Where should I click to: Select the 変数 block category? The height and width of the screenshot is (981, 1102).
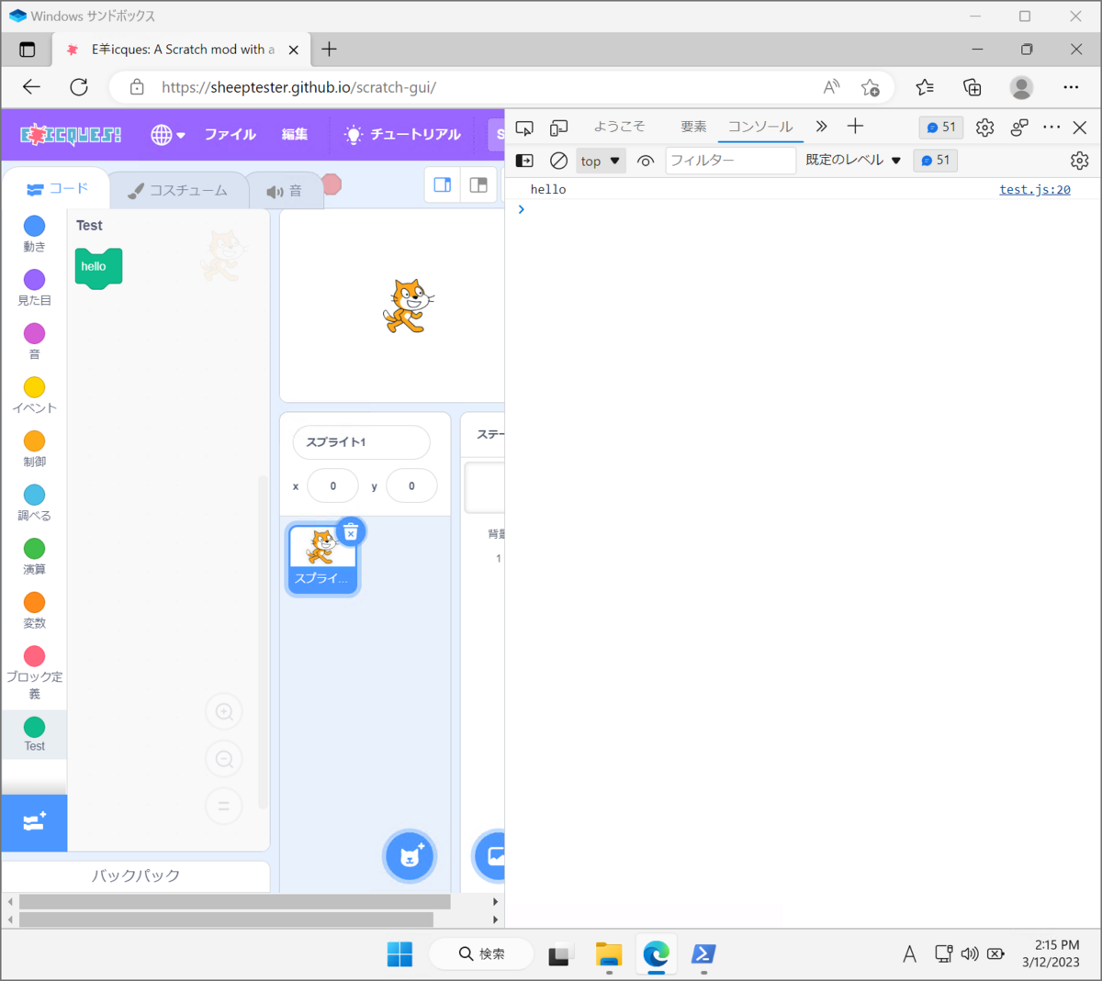35,610
